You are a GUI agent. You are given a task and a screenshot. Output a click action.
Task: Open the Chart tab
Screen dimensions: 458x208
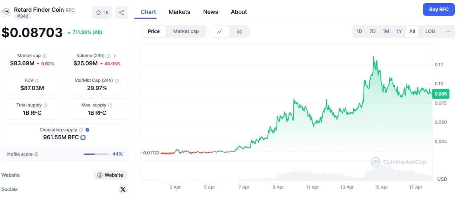point(148,12)
